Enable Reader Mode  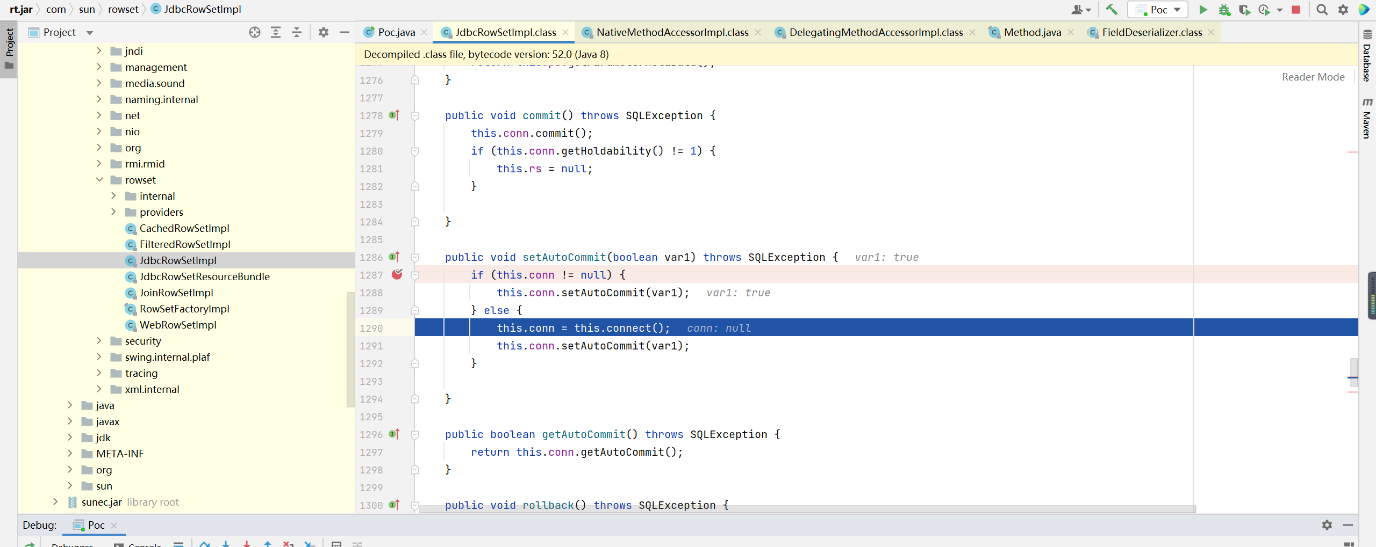(x=1313, y=77)
